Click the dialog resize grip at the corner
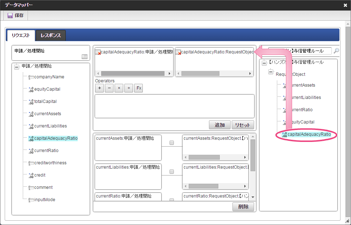This screenshot has width=351, height=225. [x=347, y=221]
